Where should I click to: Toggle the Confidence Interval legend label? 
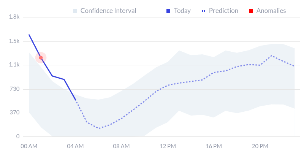pyautogui.click(x=108, y=11)
